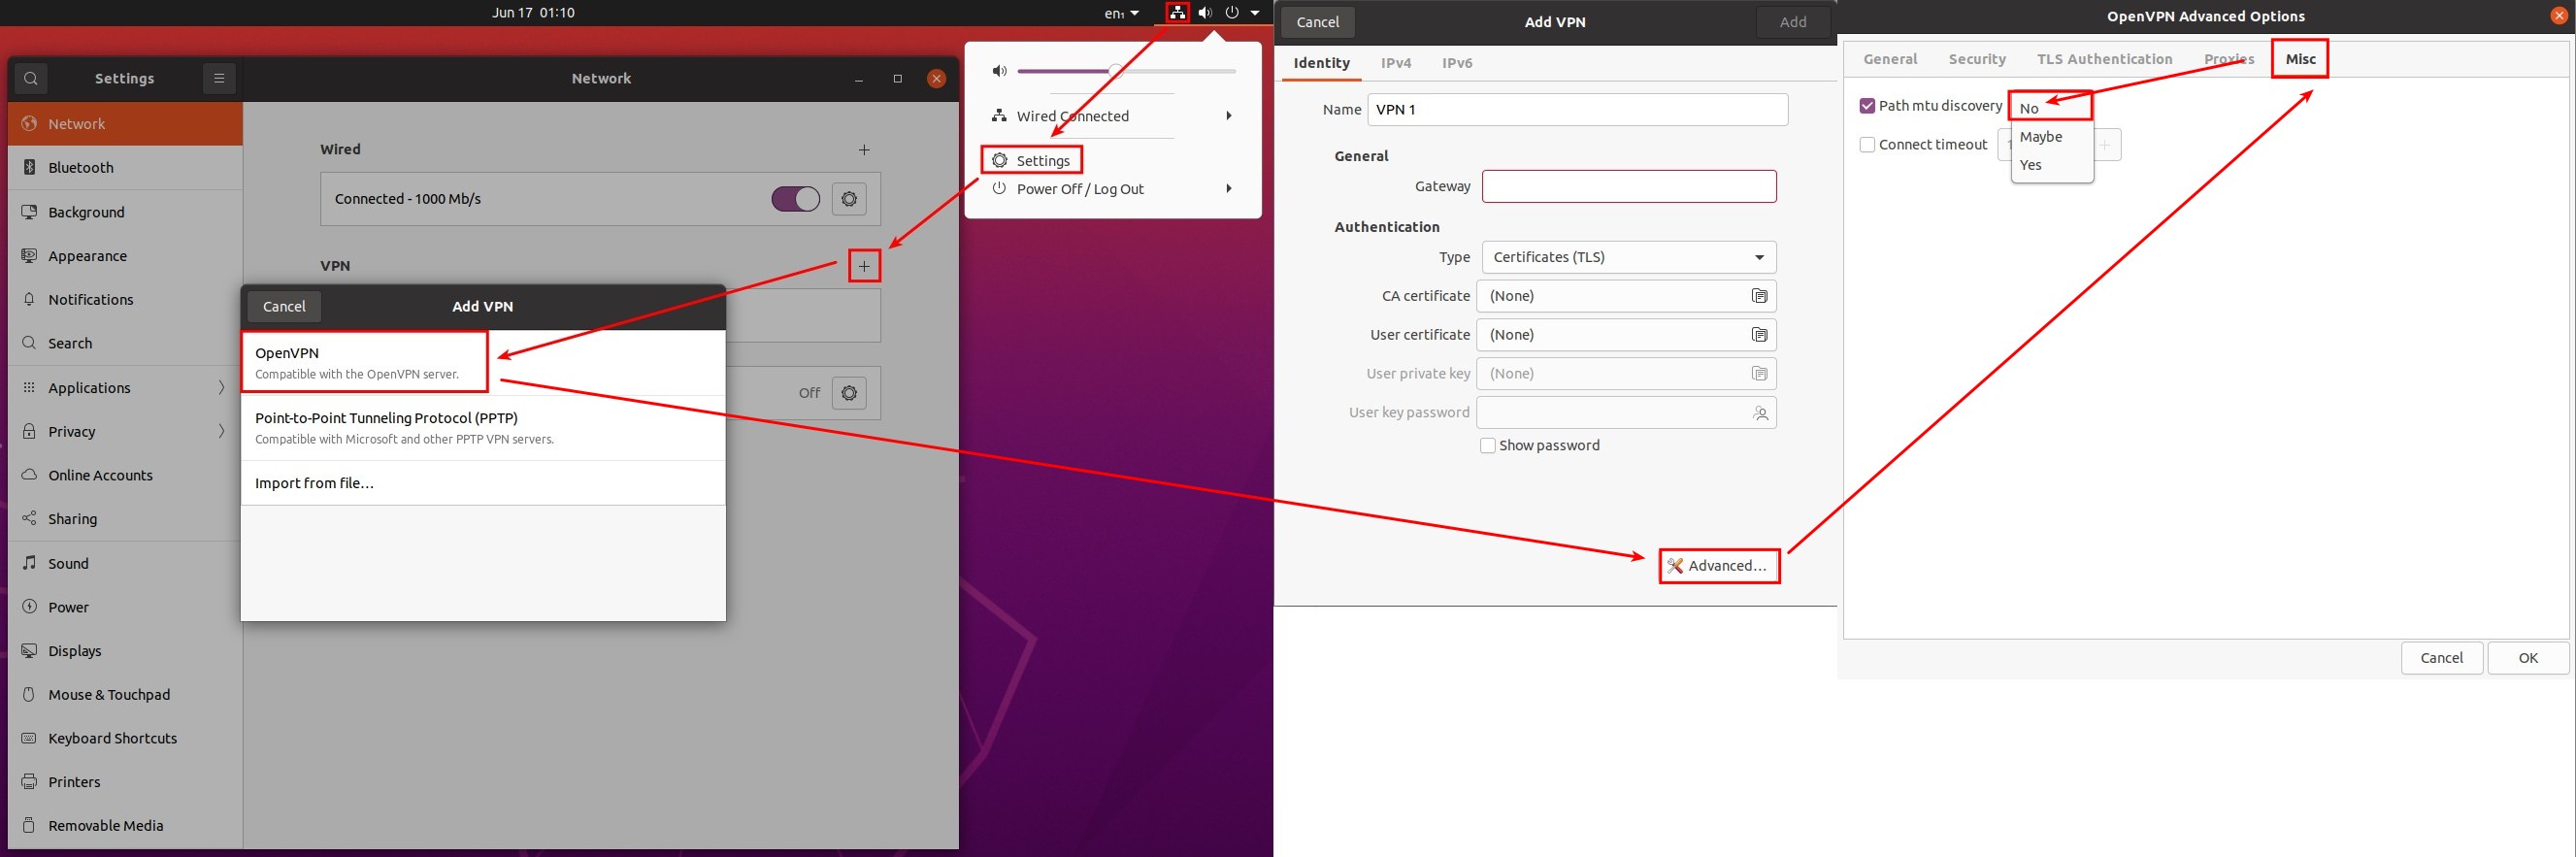This screenshot has width=2576, height=857.
Task: Uncheck the Path mtu discovery checkbox
Action: coord(1867,106)
